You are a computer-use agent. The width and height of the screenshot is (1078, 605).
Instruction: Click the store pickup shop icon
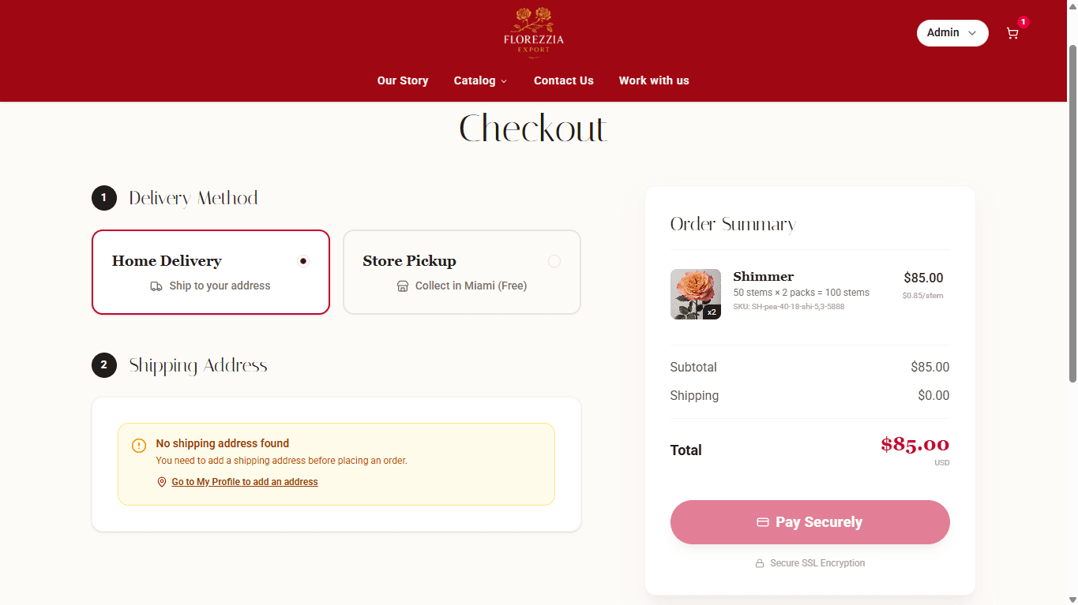coord(403,286)
